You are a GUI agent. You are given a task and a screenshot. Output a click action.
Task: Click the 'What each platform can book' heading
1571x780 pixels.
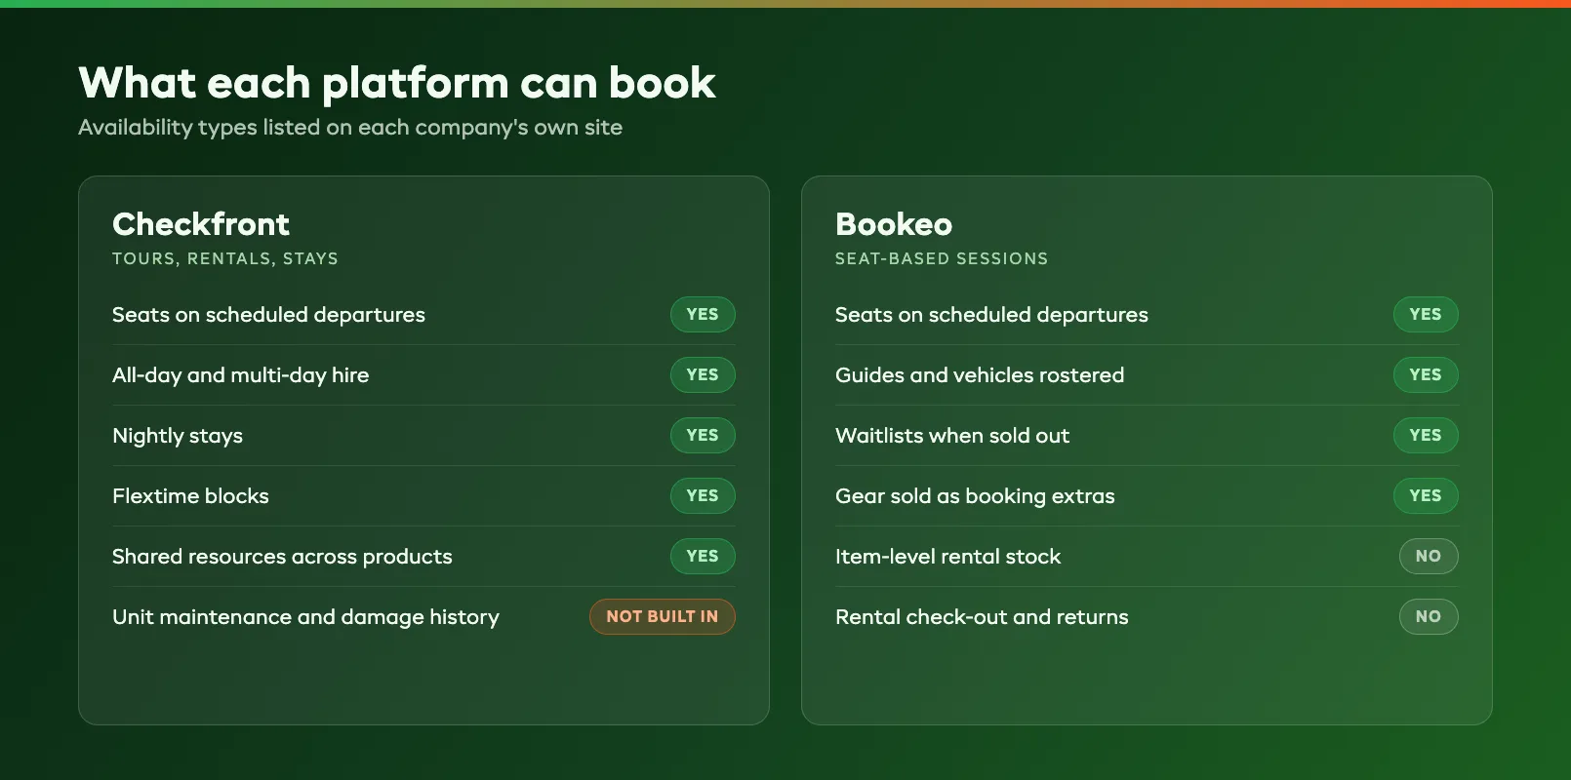[x=397, y=83]
